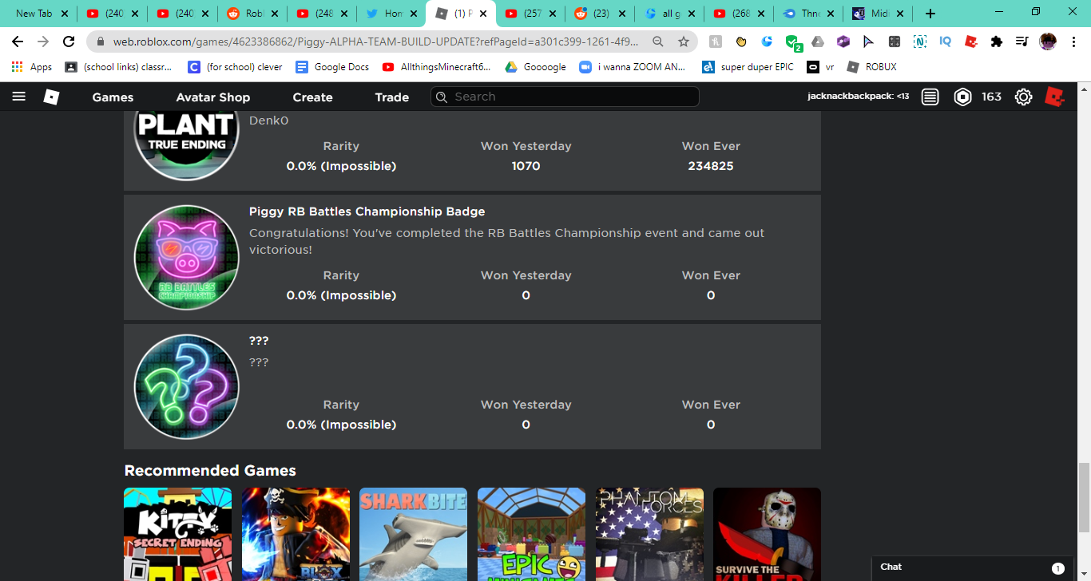
Task: Open the ROBUX bookmark link
Action: click(872, 67)
